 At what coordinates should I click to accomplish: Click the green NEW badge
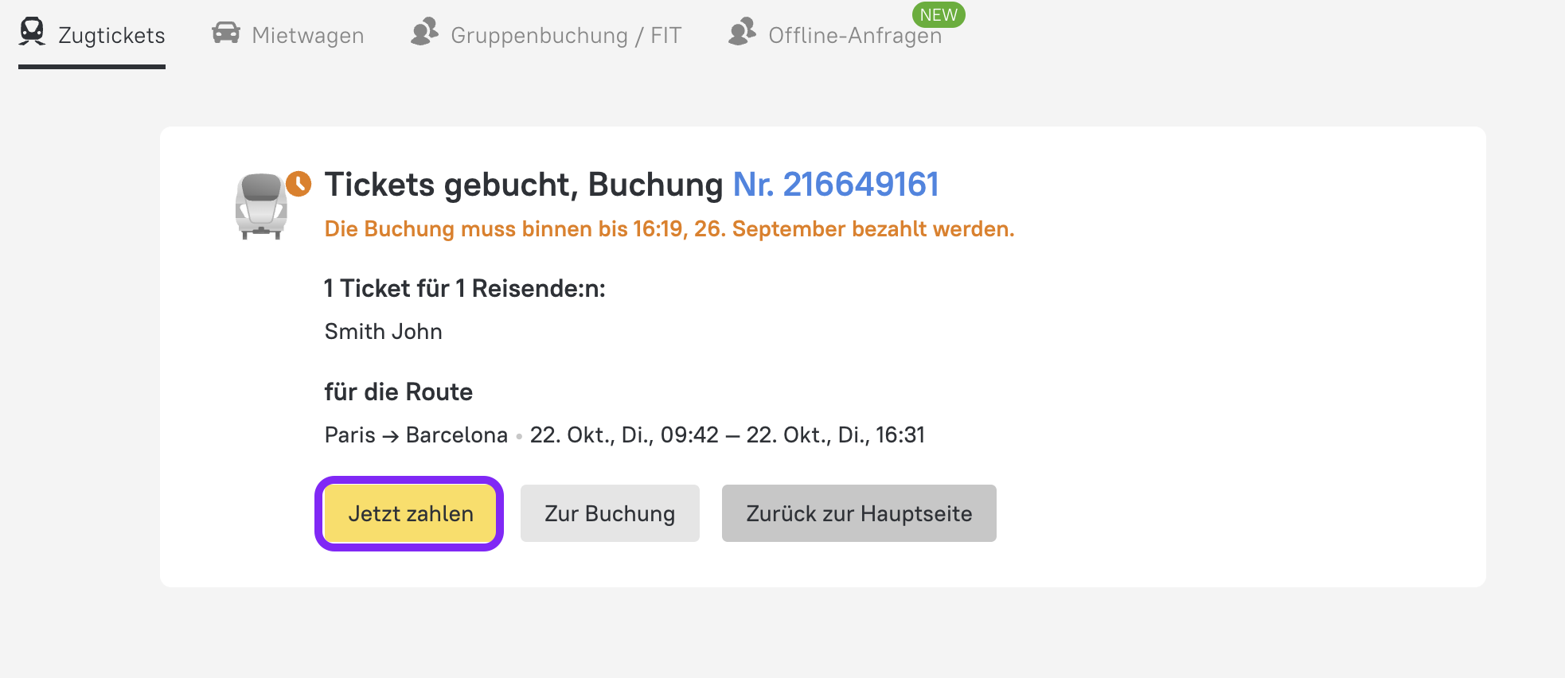[x=939, y=14]
